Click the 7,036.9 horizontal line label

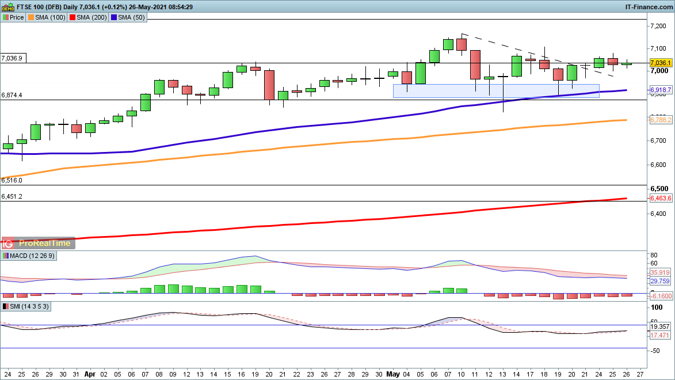tap(12, 58)
